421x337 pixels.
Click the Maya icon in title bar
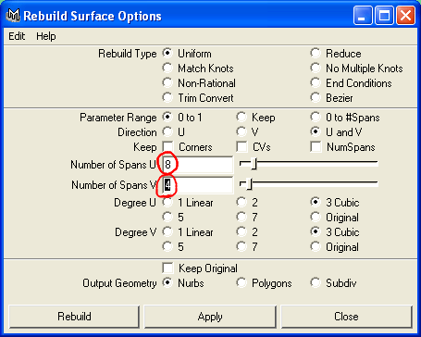pyautogui.click(x=13, y=16)
